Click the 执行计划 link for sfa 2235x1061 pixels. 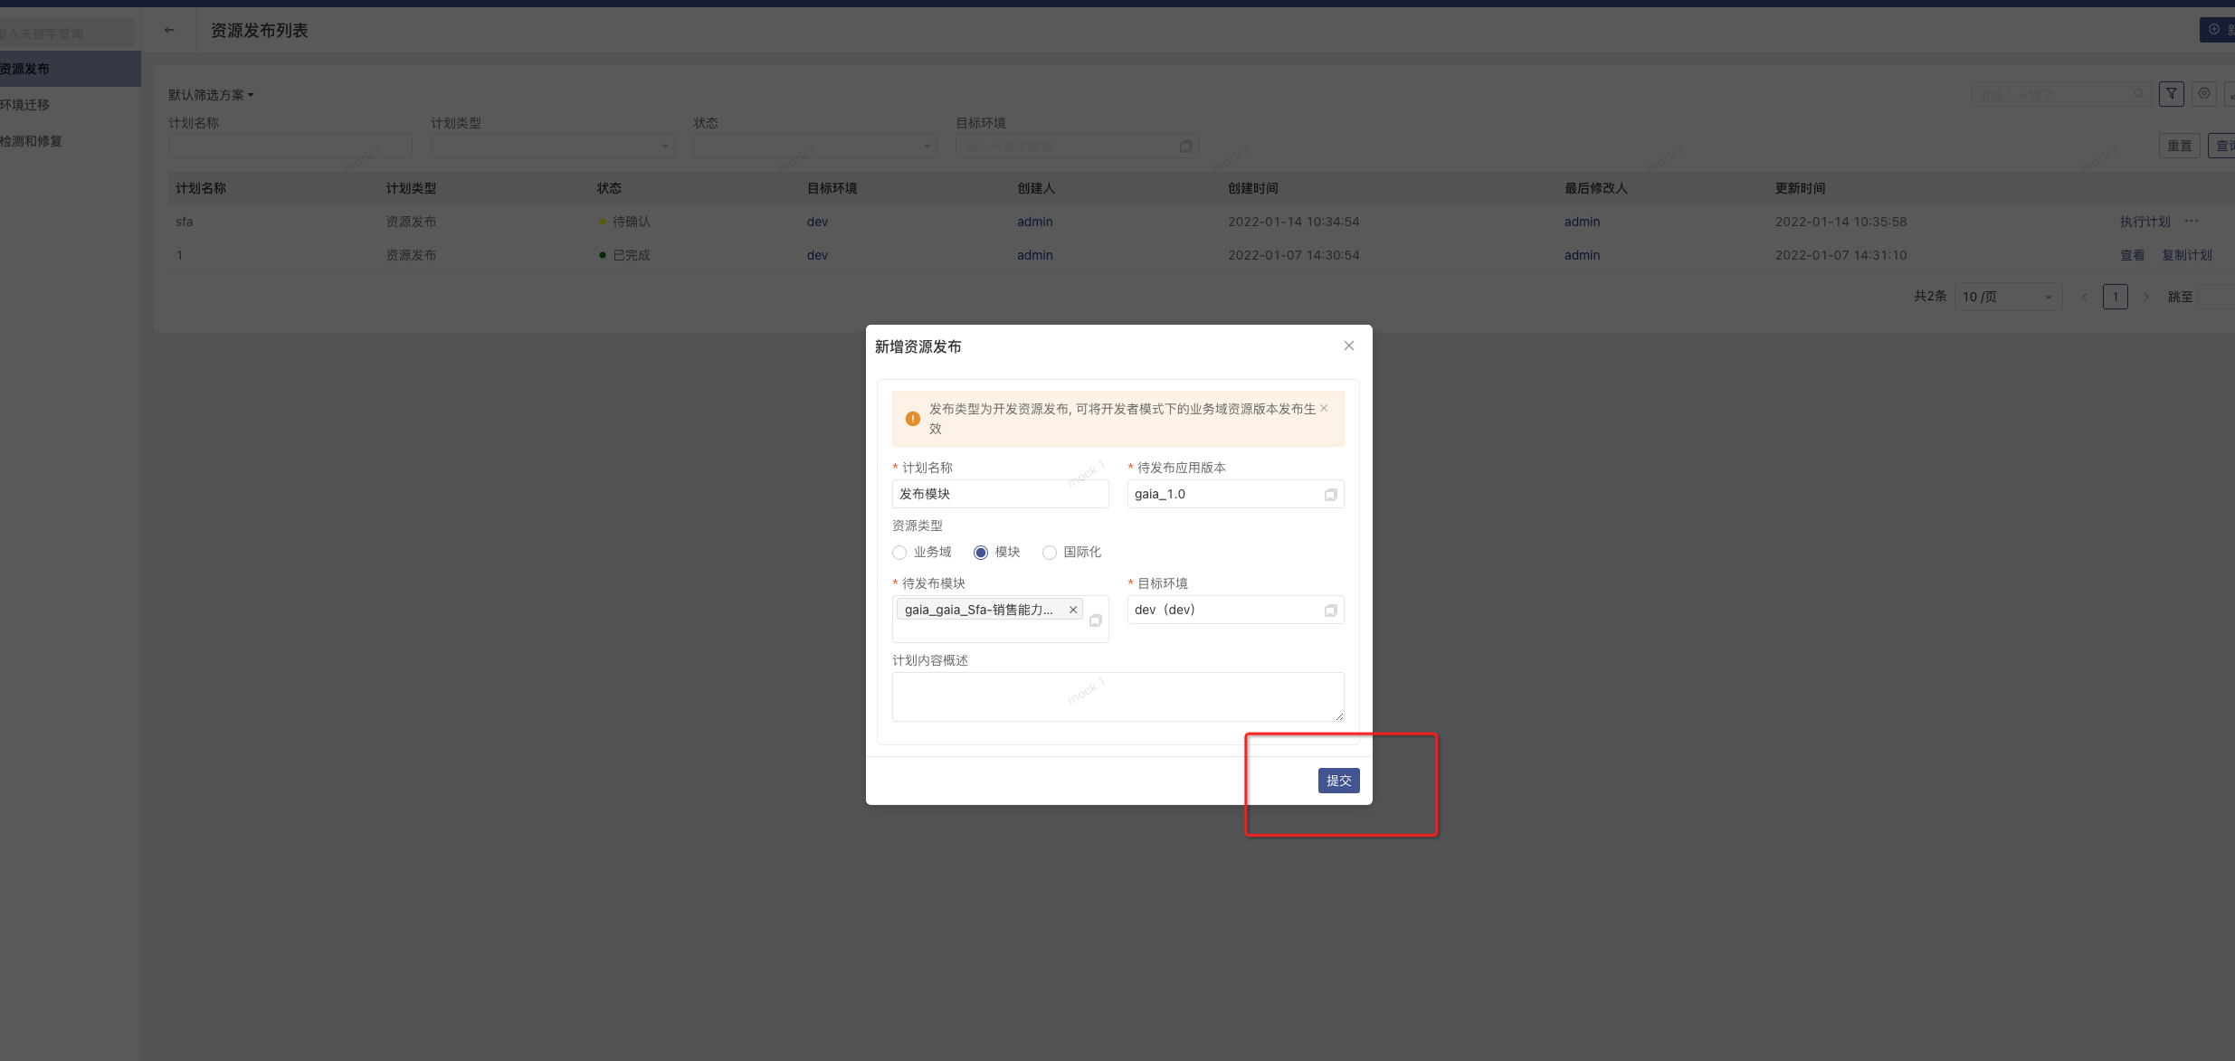2145,222
